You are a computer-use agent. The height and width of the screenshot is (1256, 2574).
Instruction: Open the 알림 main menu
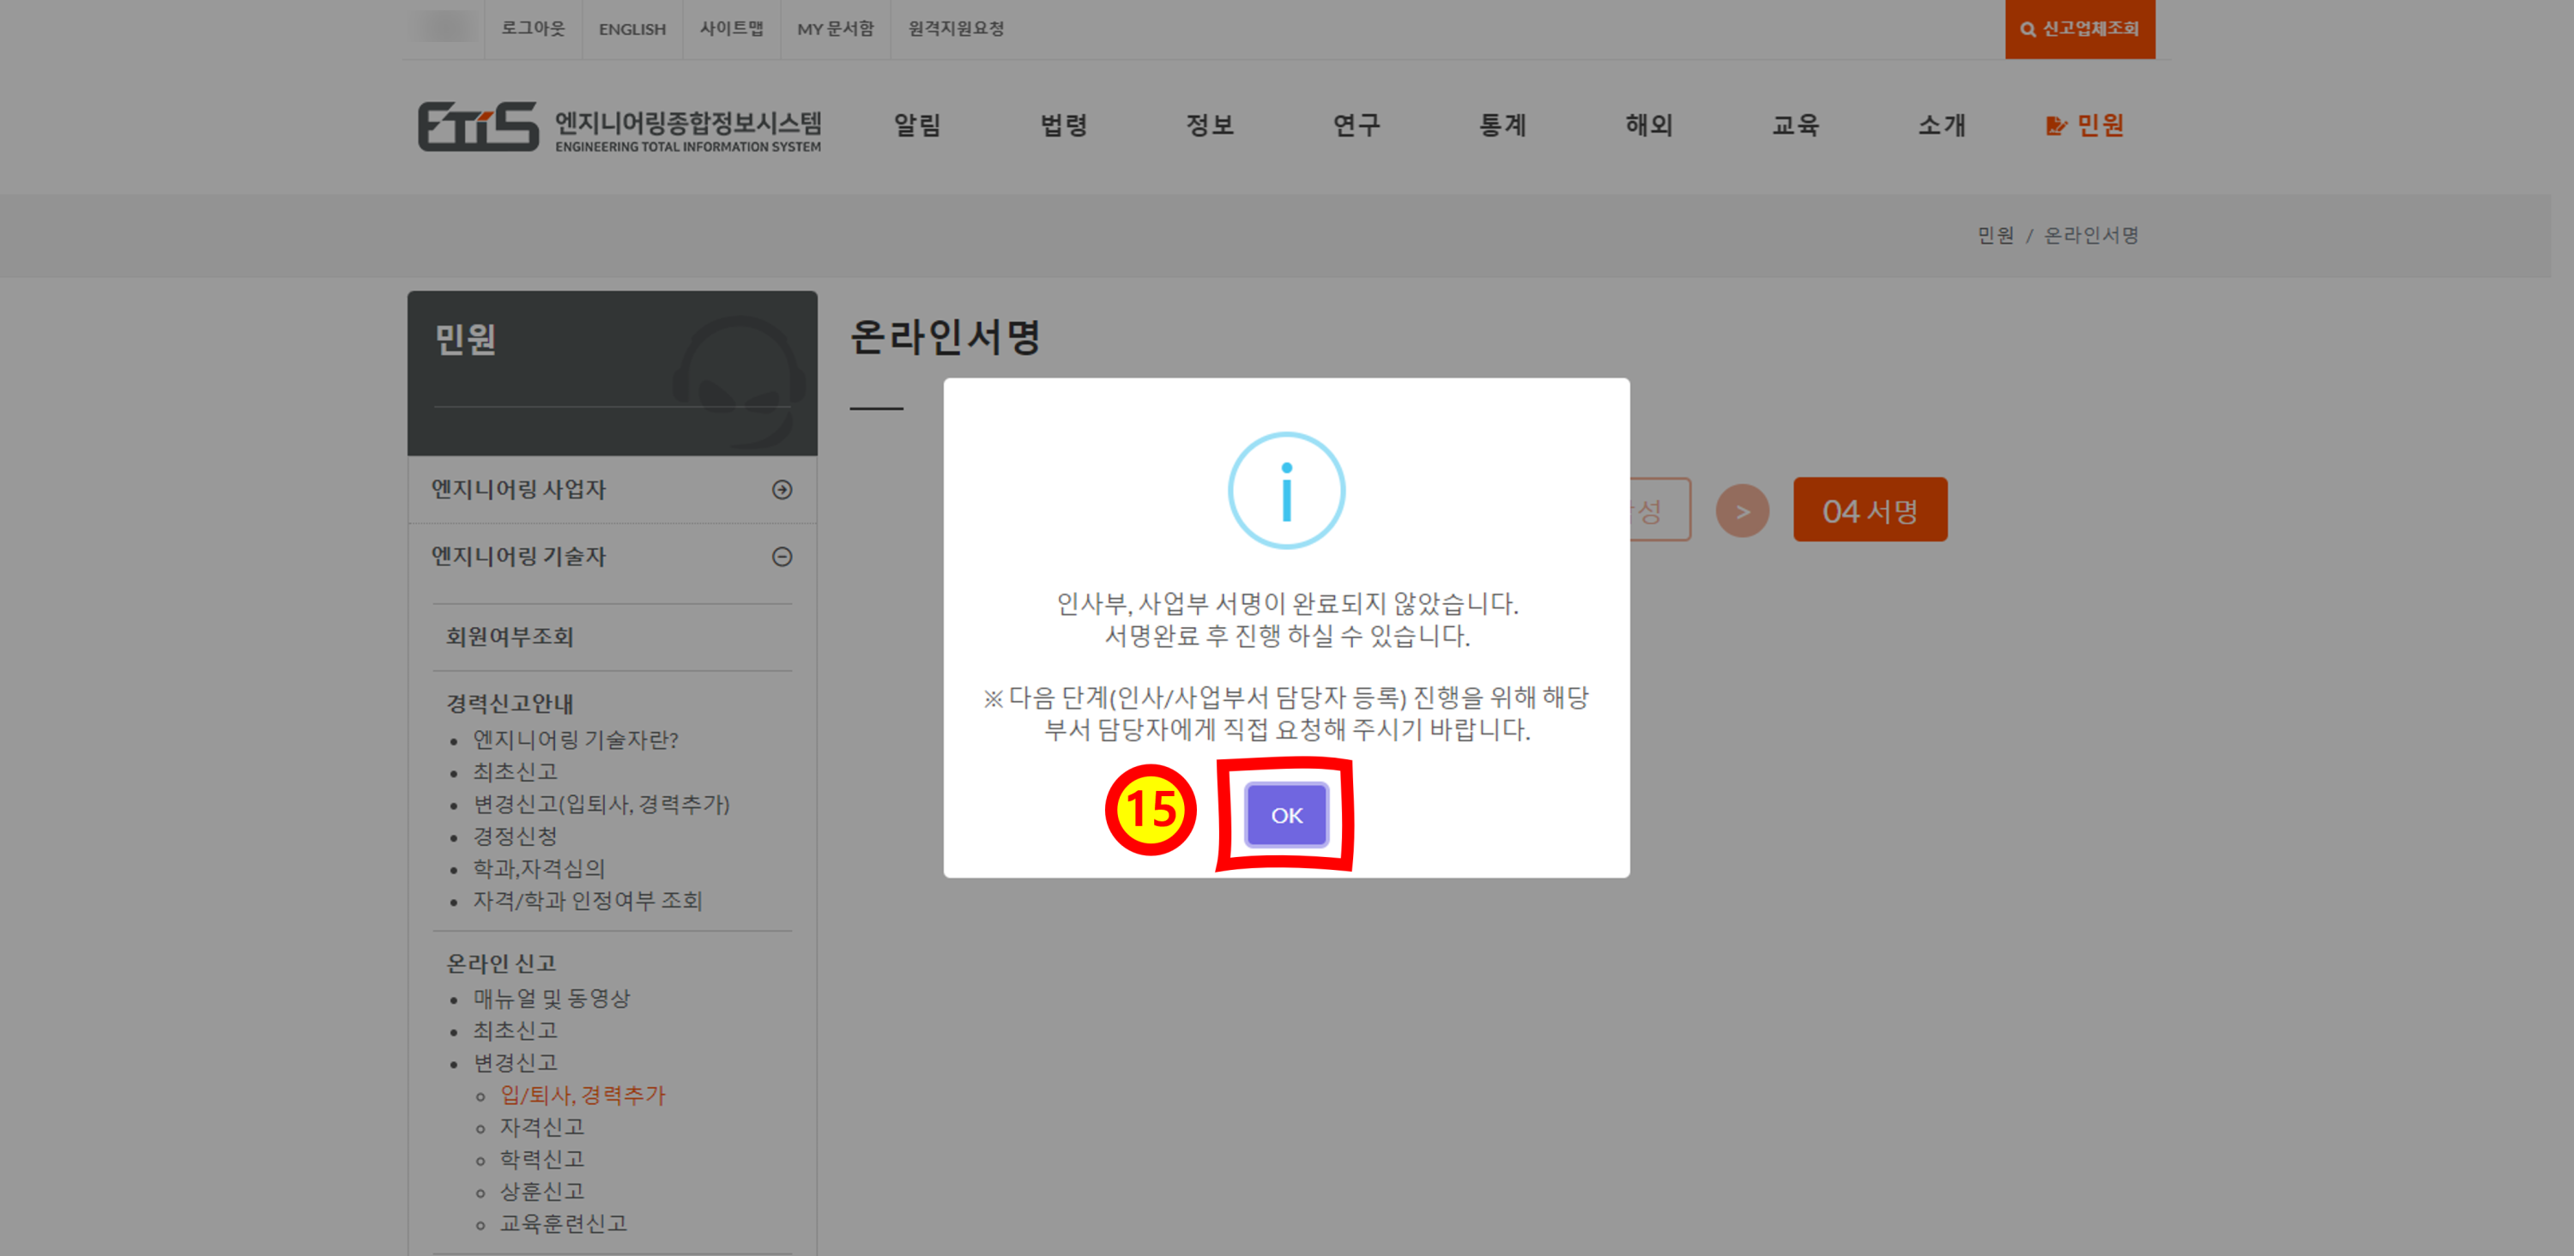coord(916,125)
